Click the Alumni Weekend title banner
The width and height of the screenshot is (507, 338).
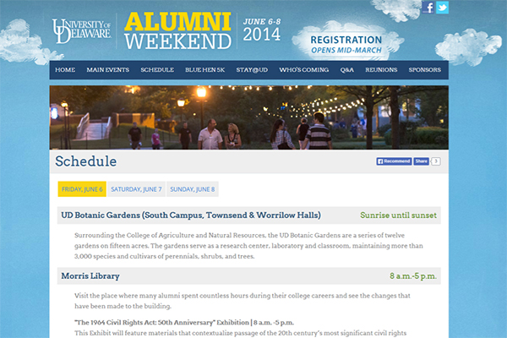pos(177,31)
